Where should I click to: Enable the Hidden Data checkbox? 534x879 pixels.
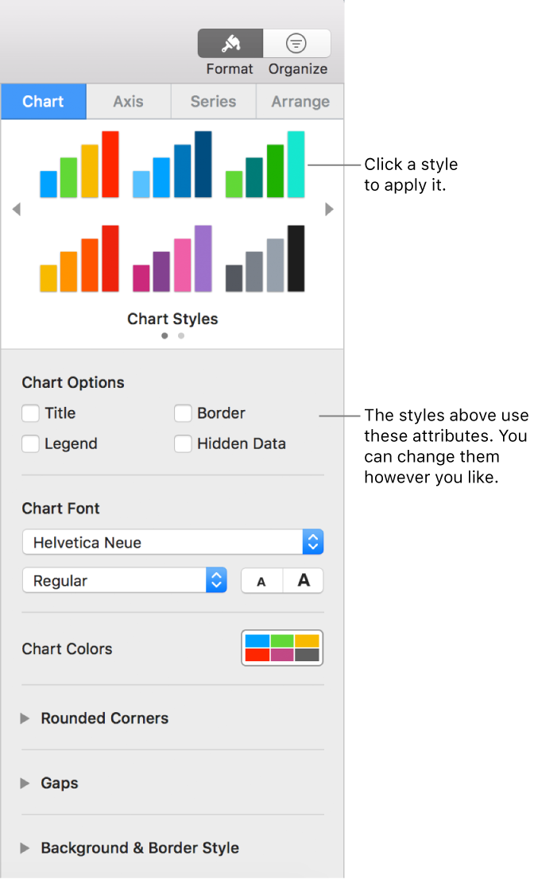(183, 443)
